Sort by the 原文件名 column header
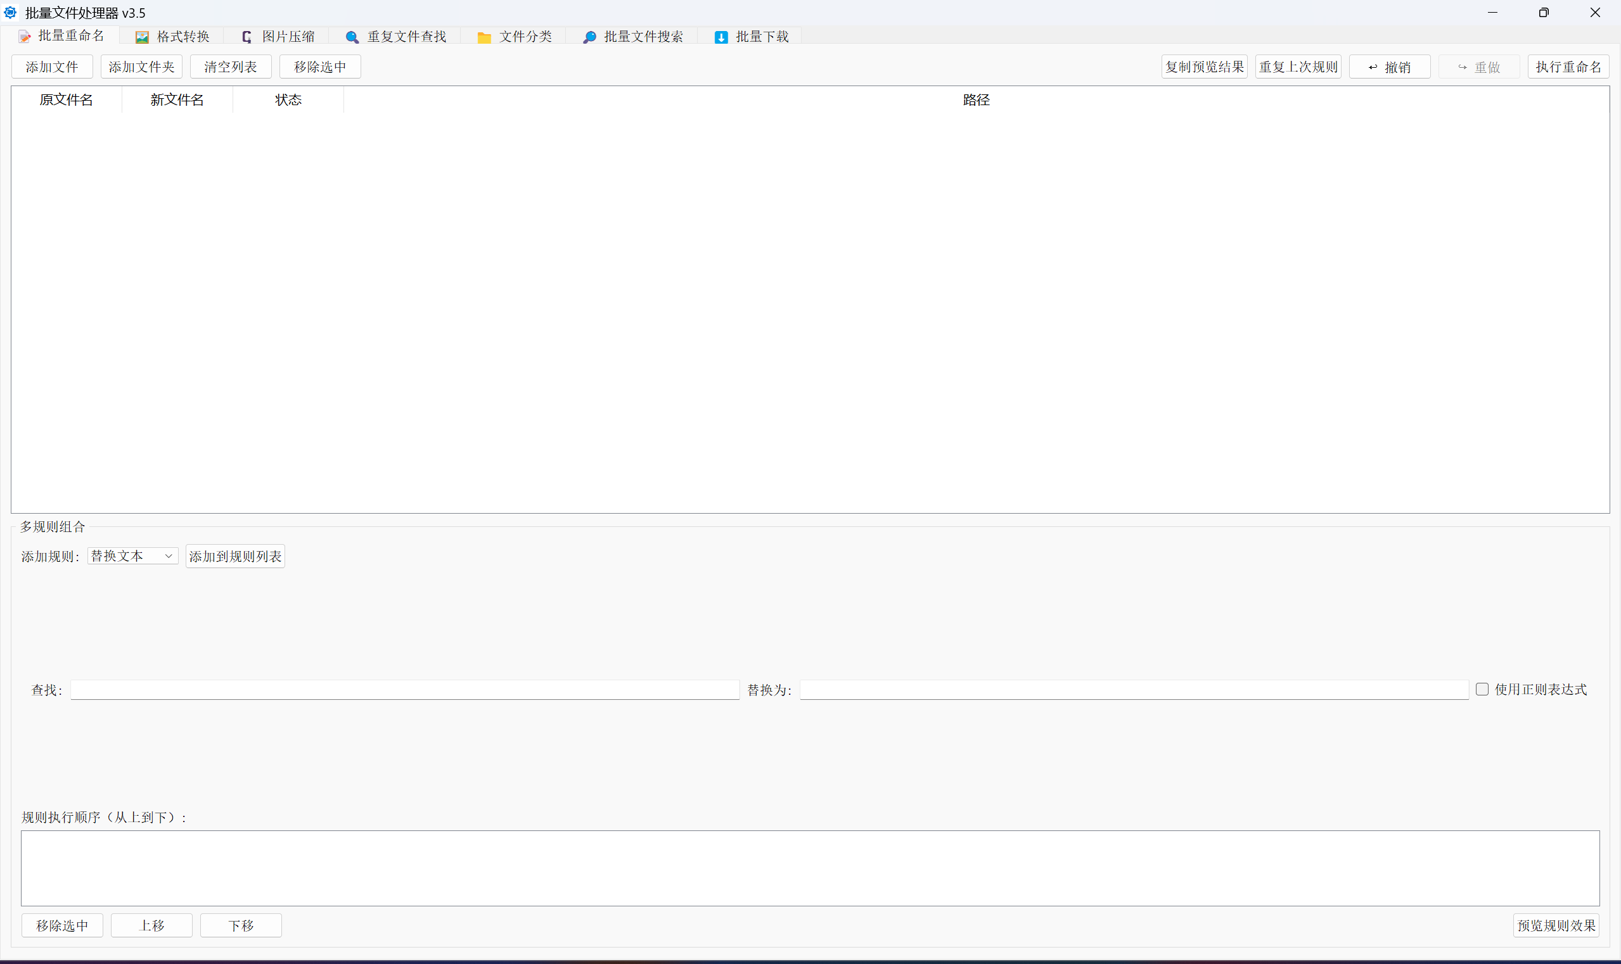This screenshot has height=964, width=1621. click(67, 99)
